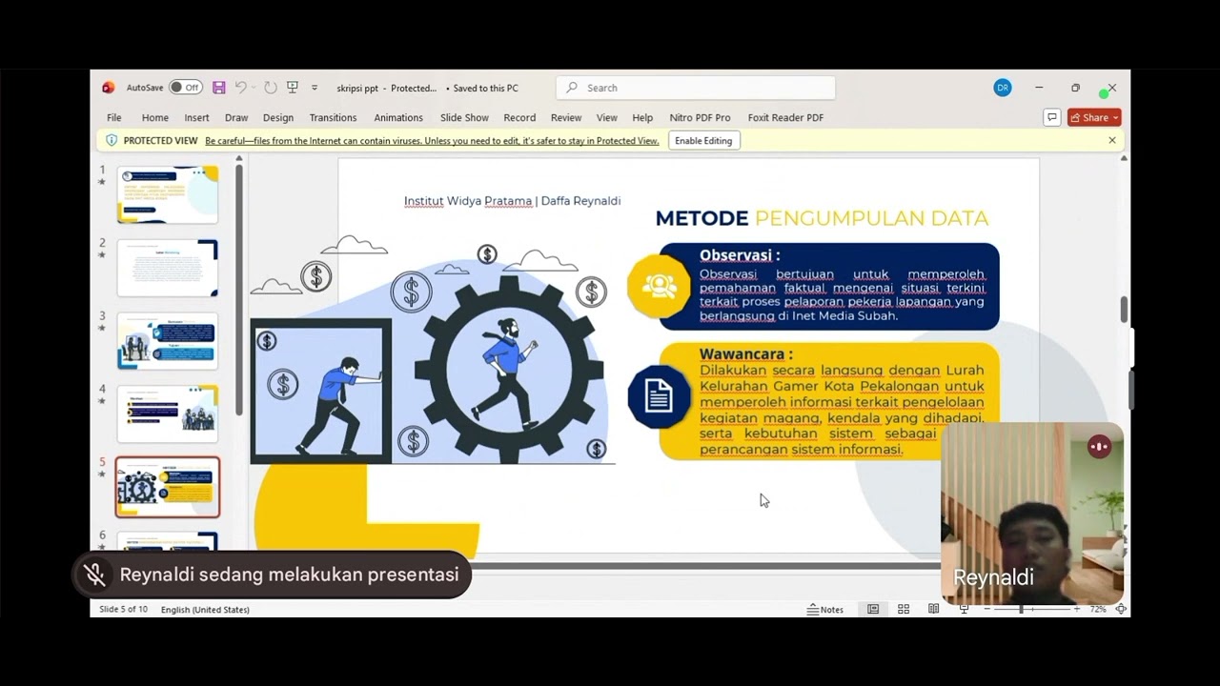Switch to the Design tab
Screen dimensions: 1220x686
[x=278, y=117]
